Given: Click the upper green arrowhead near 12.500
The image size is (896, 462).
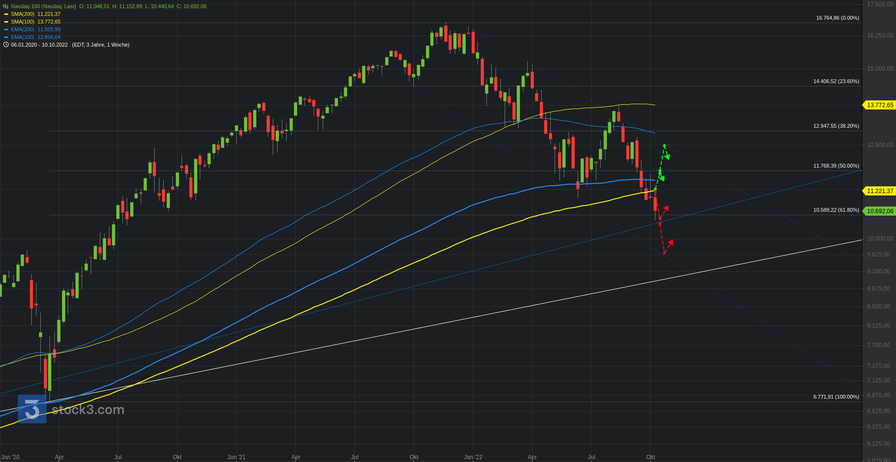Looking at the screenshot, I should pyautogui.click(x=667, y=157).
